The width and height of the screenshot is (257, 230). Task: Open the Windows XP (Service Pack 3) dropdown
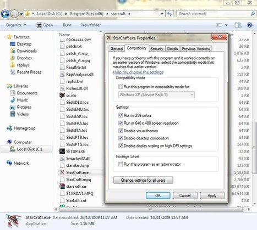[156, 95]
